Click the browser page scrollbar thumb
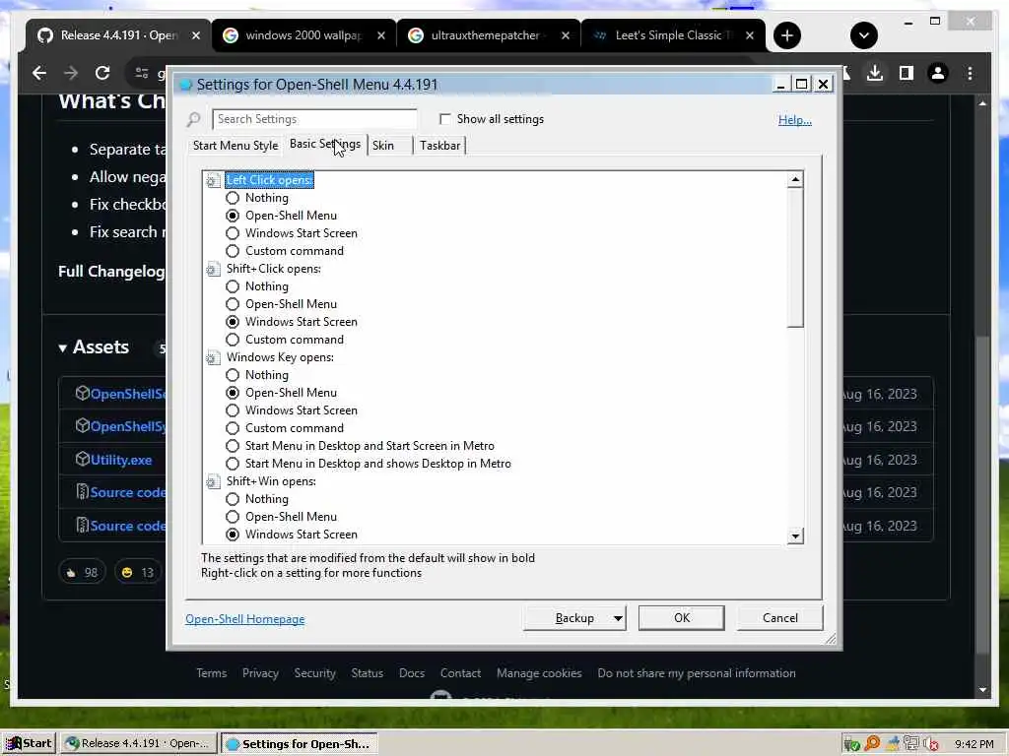The width and height of the screenshot is (1009, 756). 982,495
